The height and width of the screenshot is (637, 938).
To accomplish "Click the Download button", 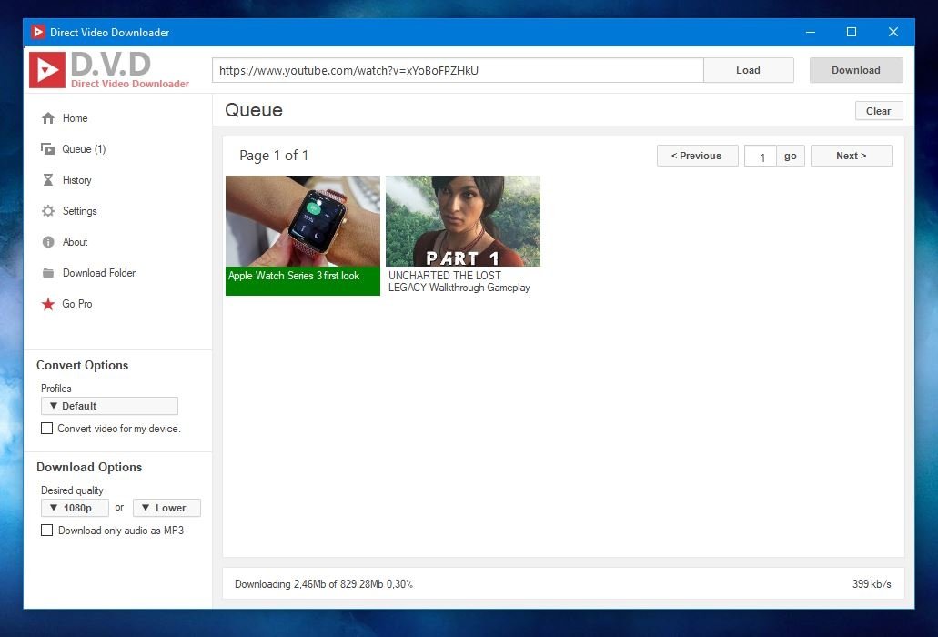I will pyautogui.click(x=856, y=70).
